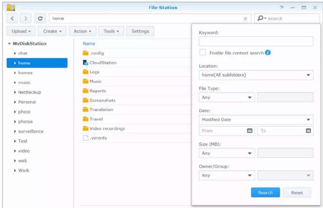Select the Screenshots row name
Image resolution: width=323 pixels, height=208 pixels.
pyautogui.click(x=102, y=100)
